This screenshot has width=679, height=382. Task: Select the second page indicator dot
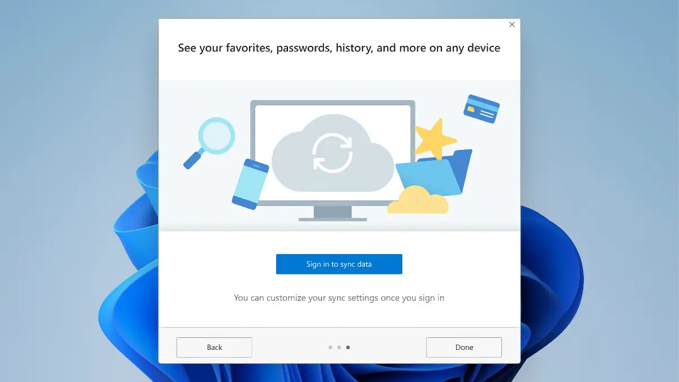pyautogui.click(x=339, y=347)
